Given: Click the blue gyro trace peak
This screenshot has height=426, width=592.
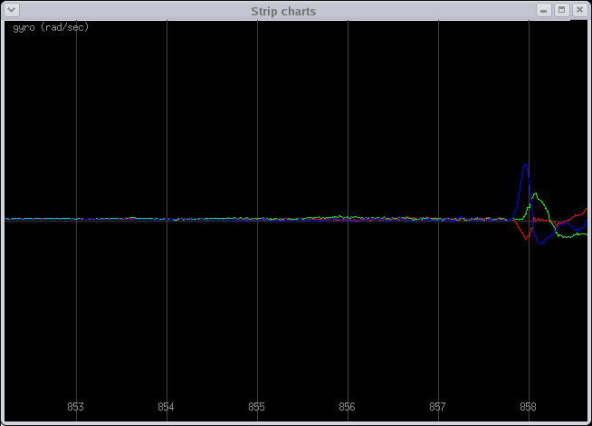Looking at the screenshot, I should [525, 166].
